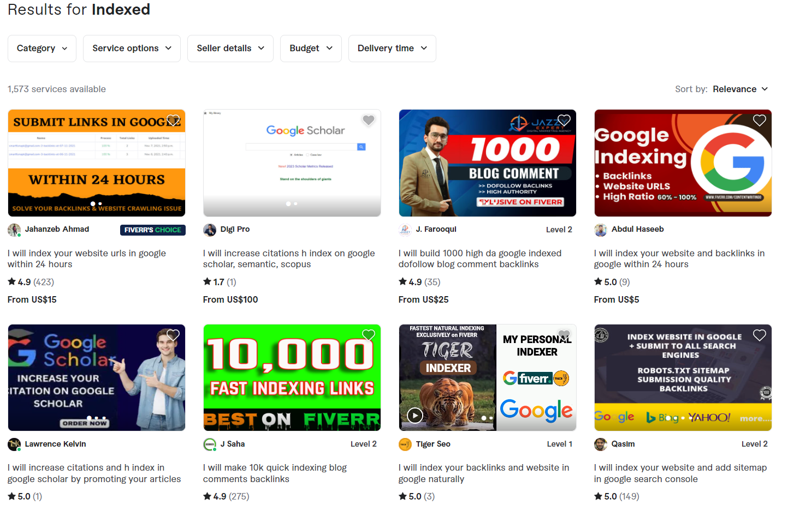The height and width of the screenshot is (505, 788).
Task: Favorite Abdul Haseeb's Google Indexing gig
Action: 760,121
